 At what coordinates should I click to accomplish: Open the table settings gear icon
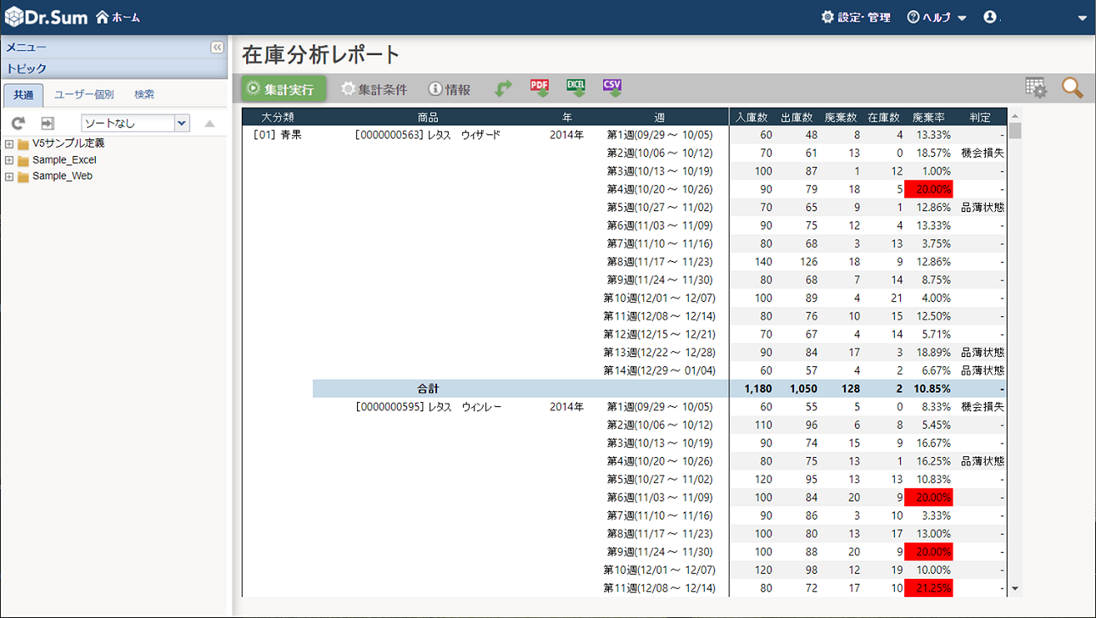click(1035, 88)
